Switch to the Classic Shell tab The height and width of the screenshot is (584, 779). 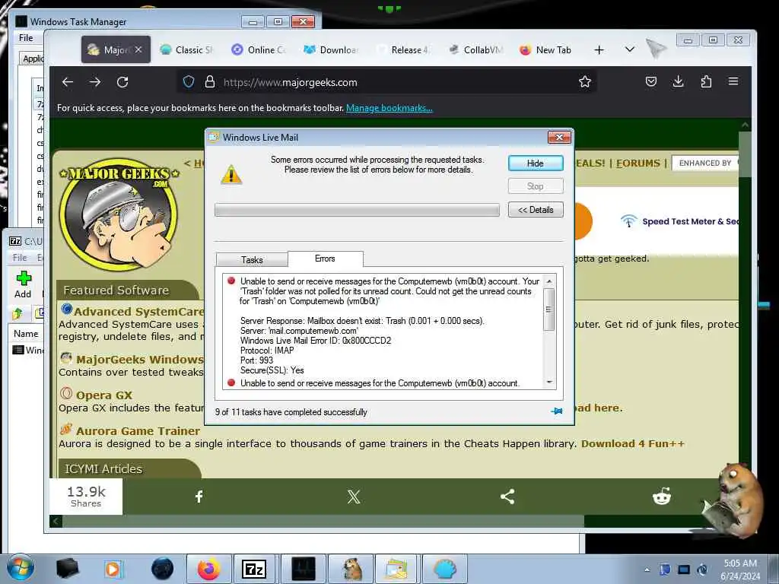[187, 49]
